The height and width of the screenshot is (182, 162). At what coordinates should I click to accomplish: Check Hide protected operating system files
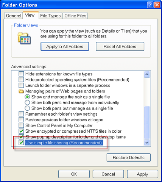click(21, 80)
